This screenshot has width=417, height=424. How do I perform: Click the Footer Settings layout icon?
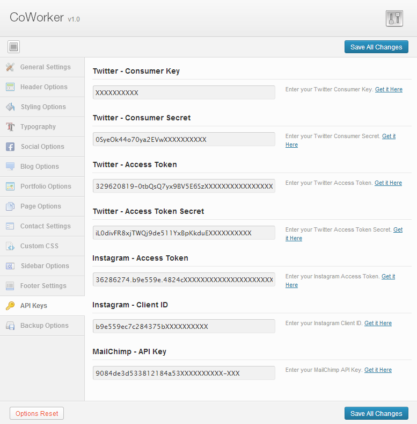pyautogui.click(x=10, y=286)
